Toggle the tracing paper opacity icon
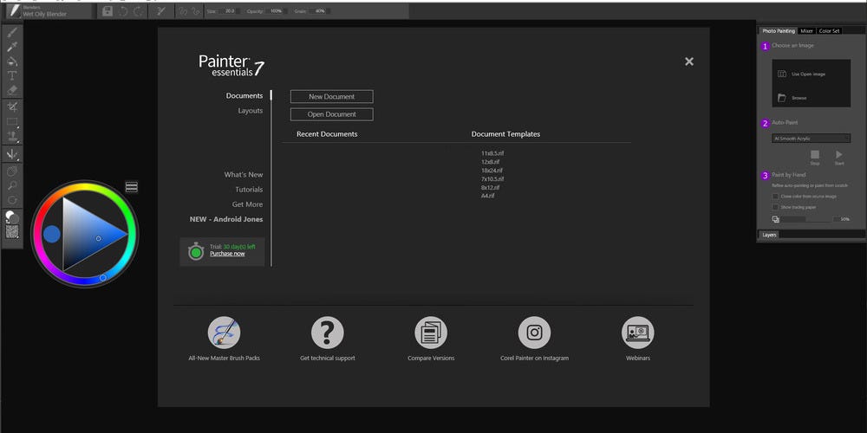Screen dimensions: 867x433 776,219
